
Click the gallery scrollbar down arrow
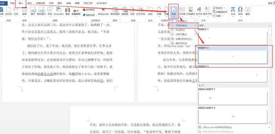[270, 123]
